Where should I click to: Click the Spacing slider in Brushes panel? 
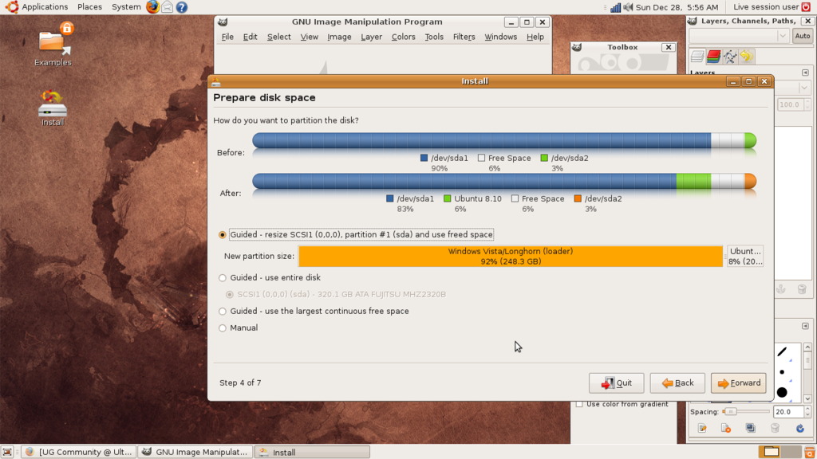pos(746,412)
